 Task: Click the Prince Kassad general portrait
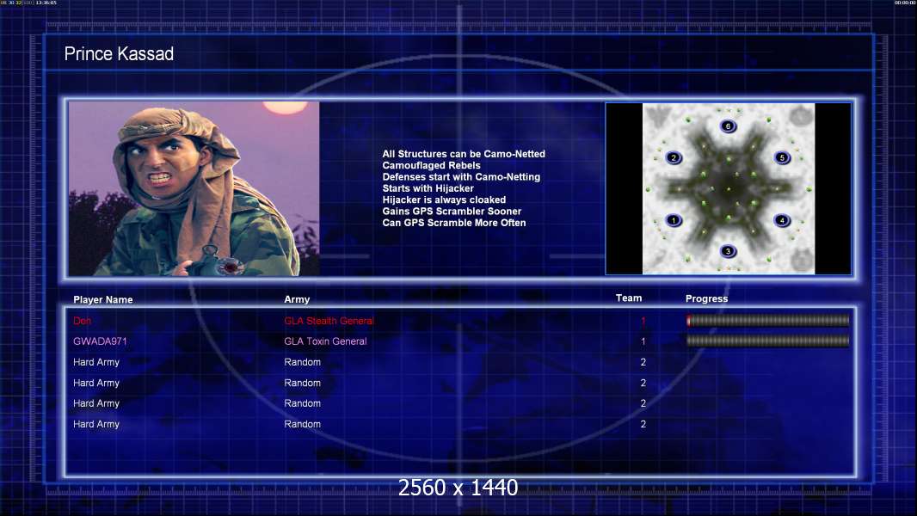(194, 188)
